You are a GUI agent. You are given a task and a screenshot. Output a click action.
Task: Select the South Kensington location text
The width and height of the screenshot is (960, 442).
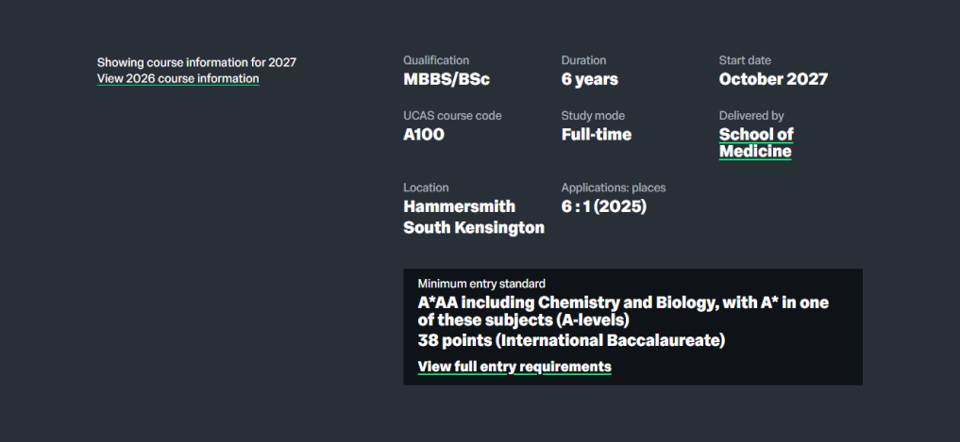tap(474, 227)
